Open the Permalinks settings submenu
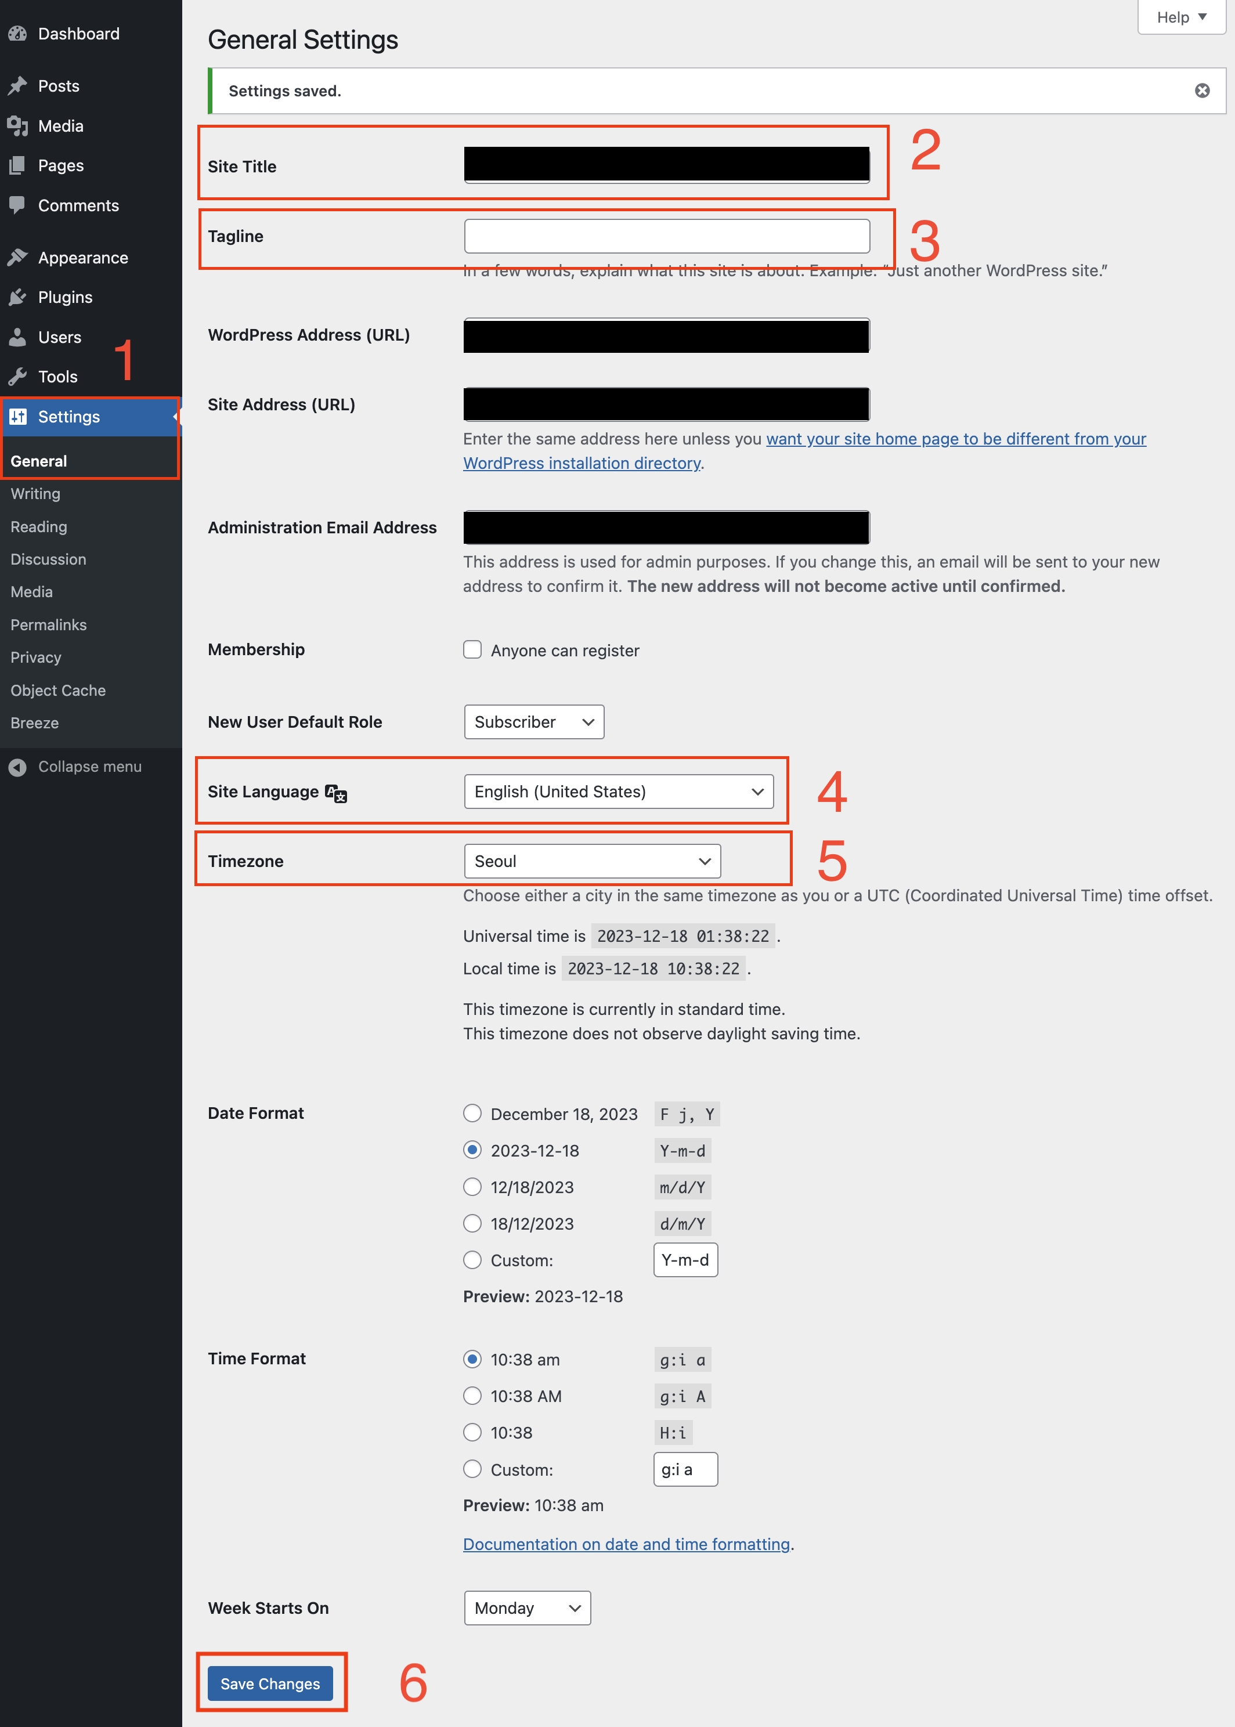Viewport: 1235px width, 1727px height. (x=49, y=624)
